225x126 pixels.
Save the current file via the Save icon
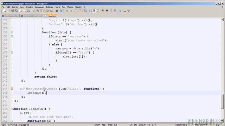[x=12, y=11]
